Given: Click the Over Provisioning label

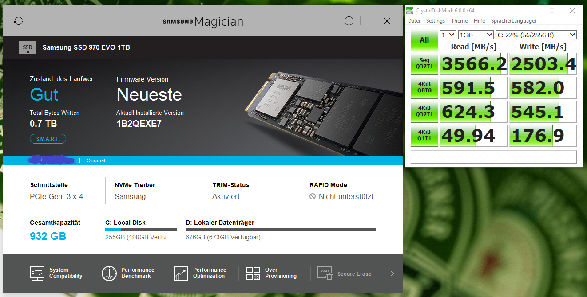Looking at the screenshot, I should 281,273.
